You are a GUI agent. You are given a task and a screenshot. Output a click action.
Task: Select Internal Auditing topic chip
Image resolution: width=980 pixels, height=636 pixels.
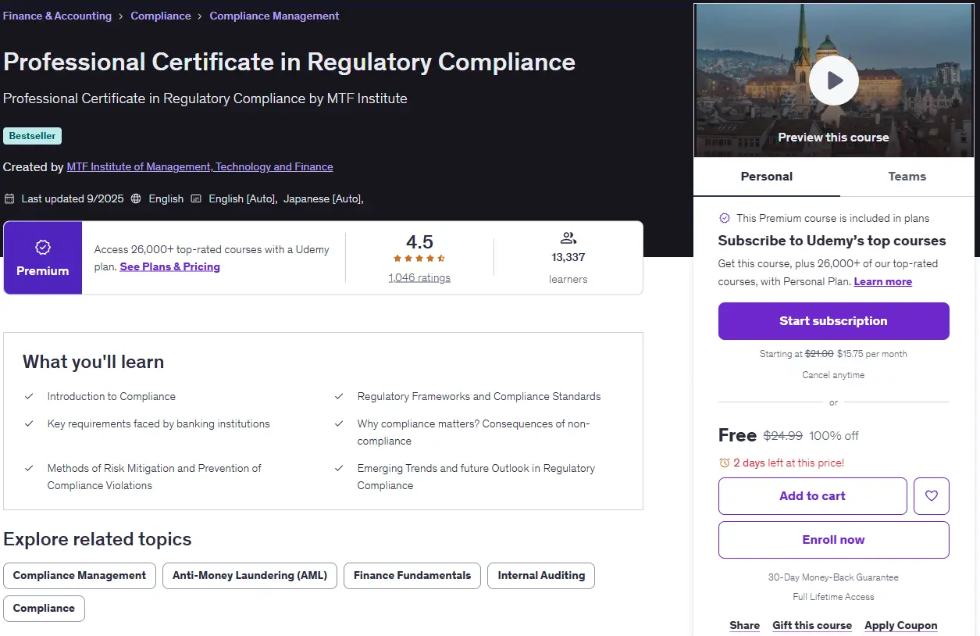(x=541, y=576)
